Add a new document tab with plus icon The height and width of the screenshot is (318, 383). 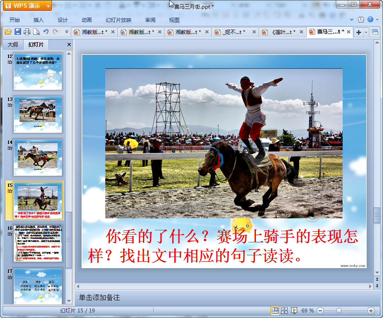(x=359, y=32)
